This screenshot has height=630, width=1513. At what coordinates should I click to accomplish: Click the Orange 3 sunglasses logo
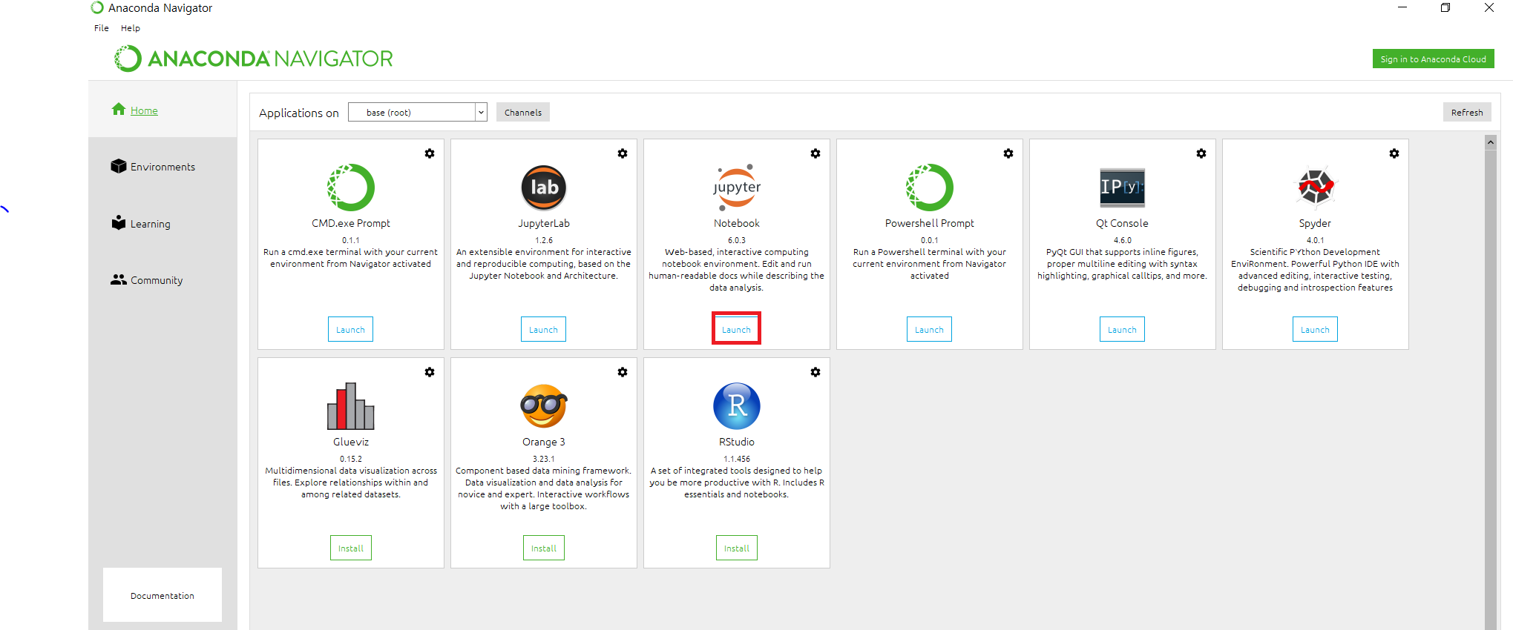[x=544, y=406]
